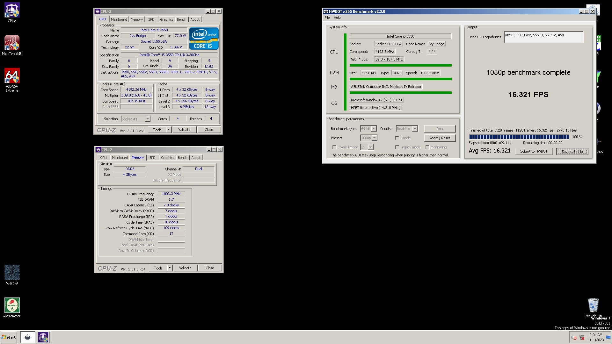Click the 16.321 FPS result text

coord(528,95)
